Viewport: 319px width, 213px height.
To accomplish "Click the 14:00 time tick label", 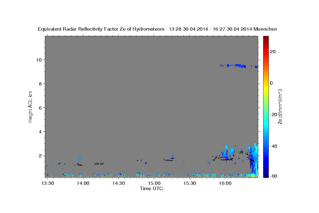I will pos(83,183).
